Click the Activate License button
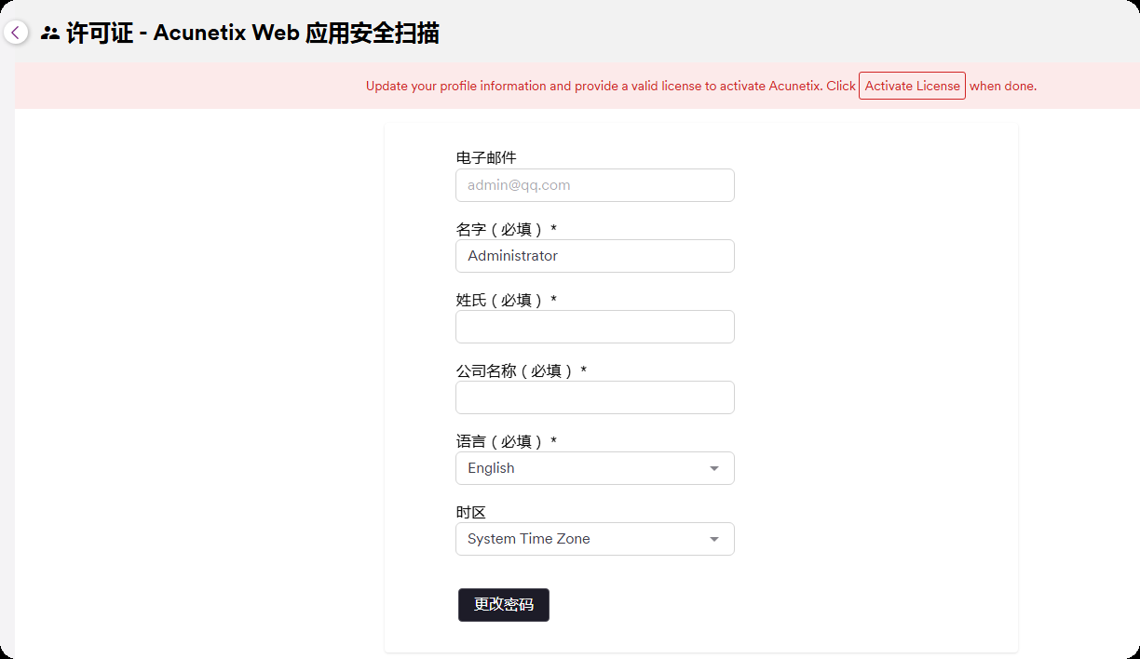Image resolution: width=1140 pixels, height=659 pixels. 912,86
